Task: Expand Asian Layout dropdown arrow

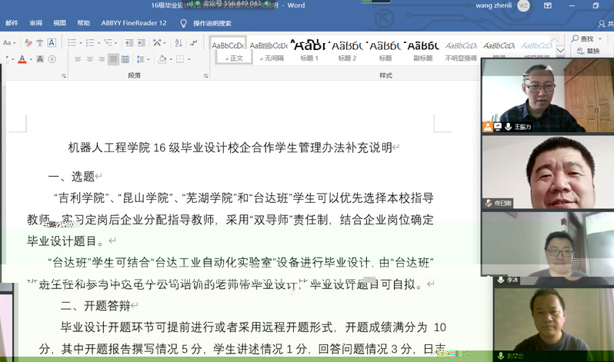Action: coord(165,43)
